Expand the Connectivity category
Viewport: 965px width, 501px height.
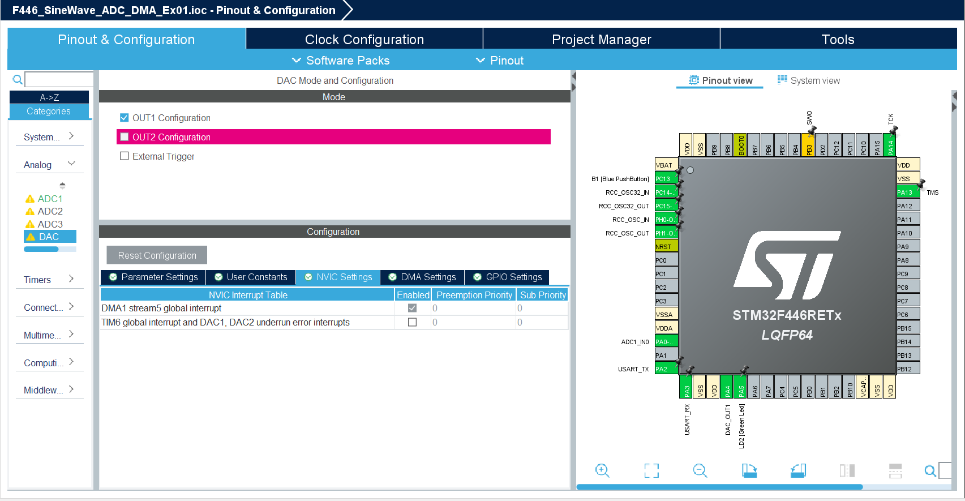[x=49, y=307]
